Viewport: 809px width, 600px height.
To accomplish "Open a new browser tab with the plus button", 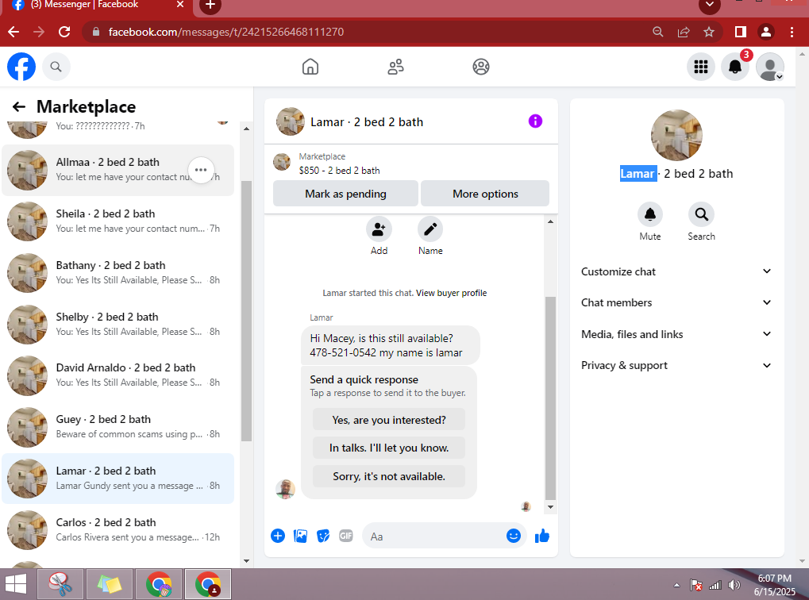I will pos(210,6).
